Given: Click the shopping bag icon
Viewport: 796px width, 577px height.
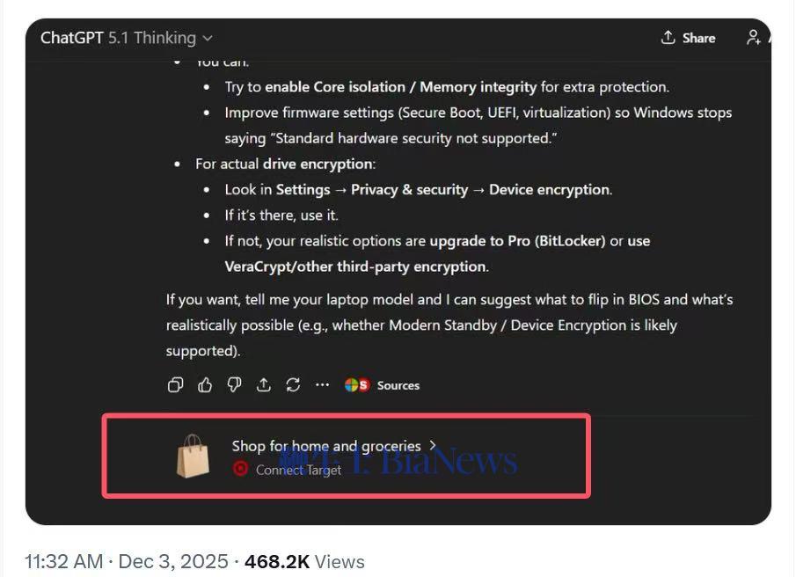Looking at the screenshot, I should [193, 456].
